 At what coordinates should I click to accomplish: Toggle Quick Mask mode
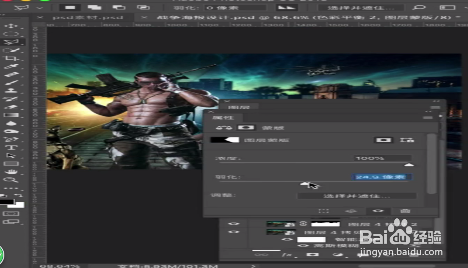[11, 214]
